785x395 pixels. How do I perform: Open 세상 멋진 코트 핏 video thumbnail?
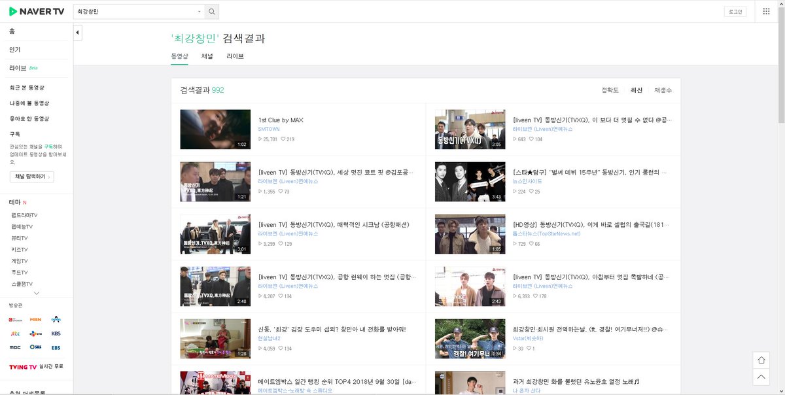[215, 182]
